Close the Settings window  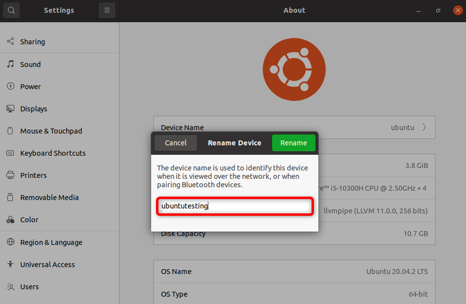point(458,10)
